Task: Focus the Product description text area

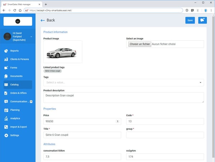Action: point(123,97)
